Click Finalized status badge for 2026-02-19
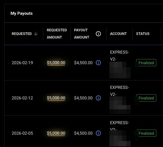Image resolution: width=163 pixels, height=147 pixels. click(x=146, y=63)
